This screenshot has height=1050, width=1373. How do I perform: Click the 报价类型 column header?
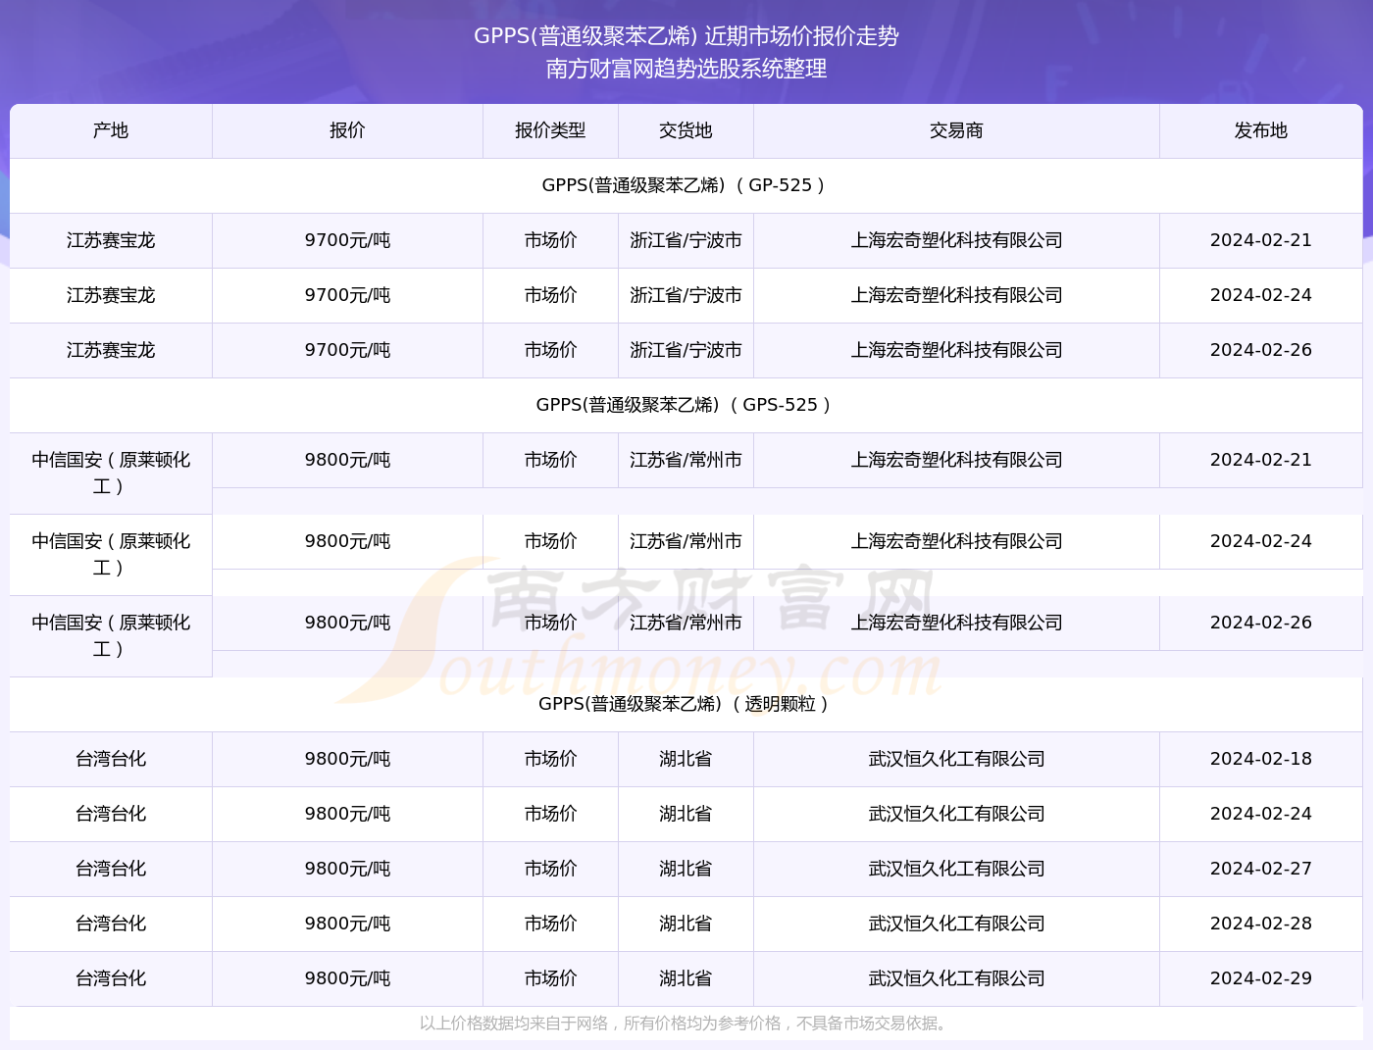point(549,130)
